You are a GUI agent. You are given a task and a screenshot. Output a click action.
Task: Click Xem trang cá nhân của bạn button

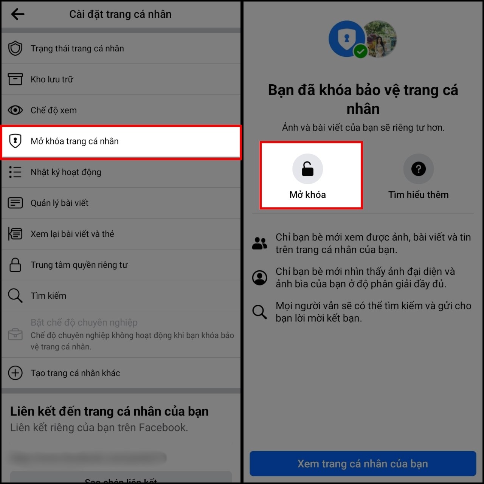pyautogui.click(x=363, y=464)
